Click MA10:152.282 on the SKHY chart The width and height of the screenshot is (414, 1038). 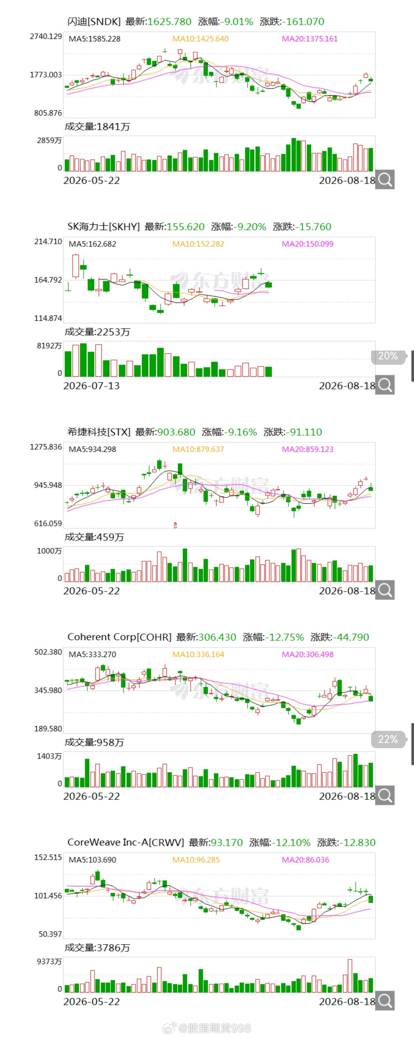click(x=198, y=244)
